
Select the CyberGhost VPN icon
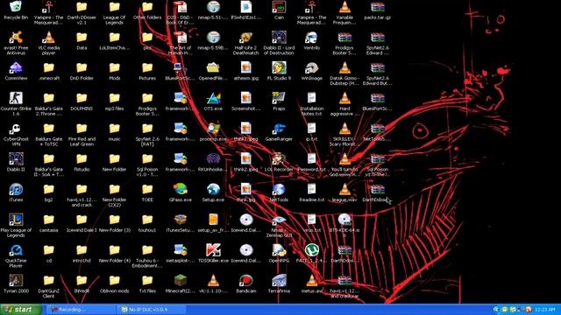tap(16, 129)
